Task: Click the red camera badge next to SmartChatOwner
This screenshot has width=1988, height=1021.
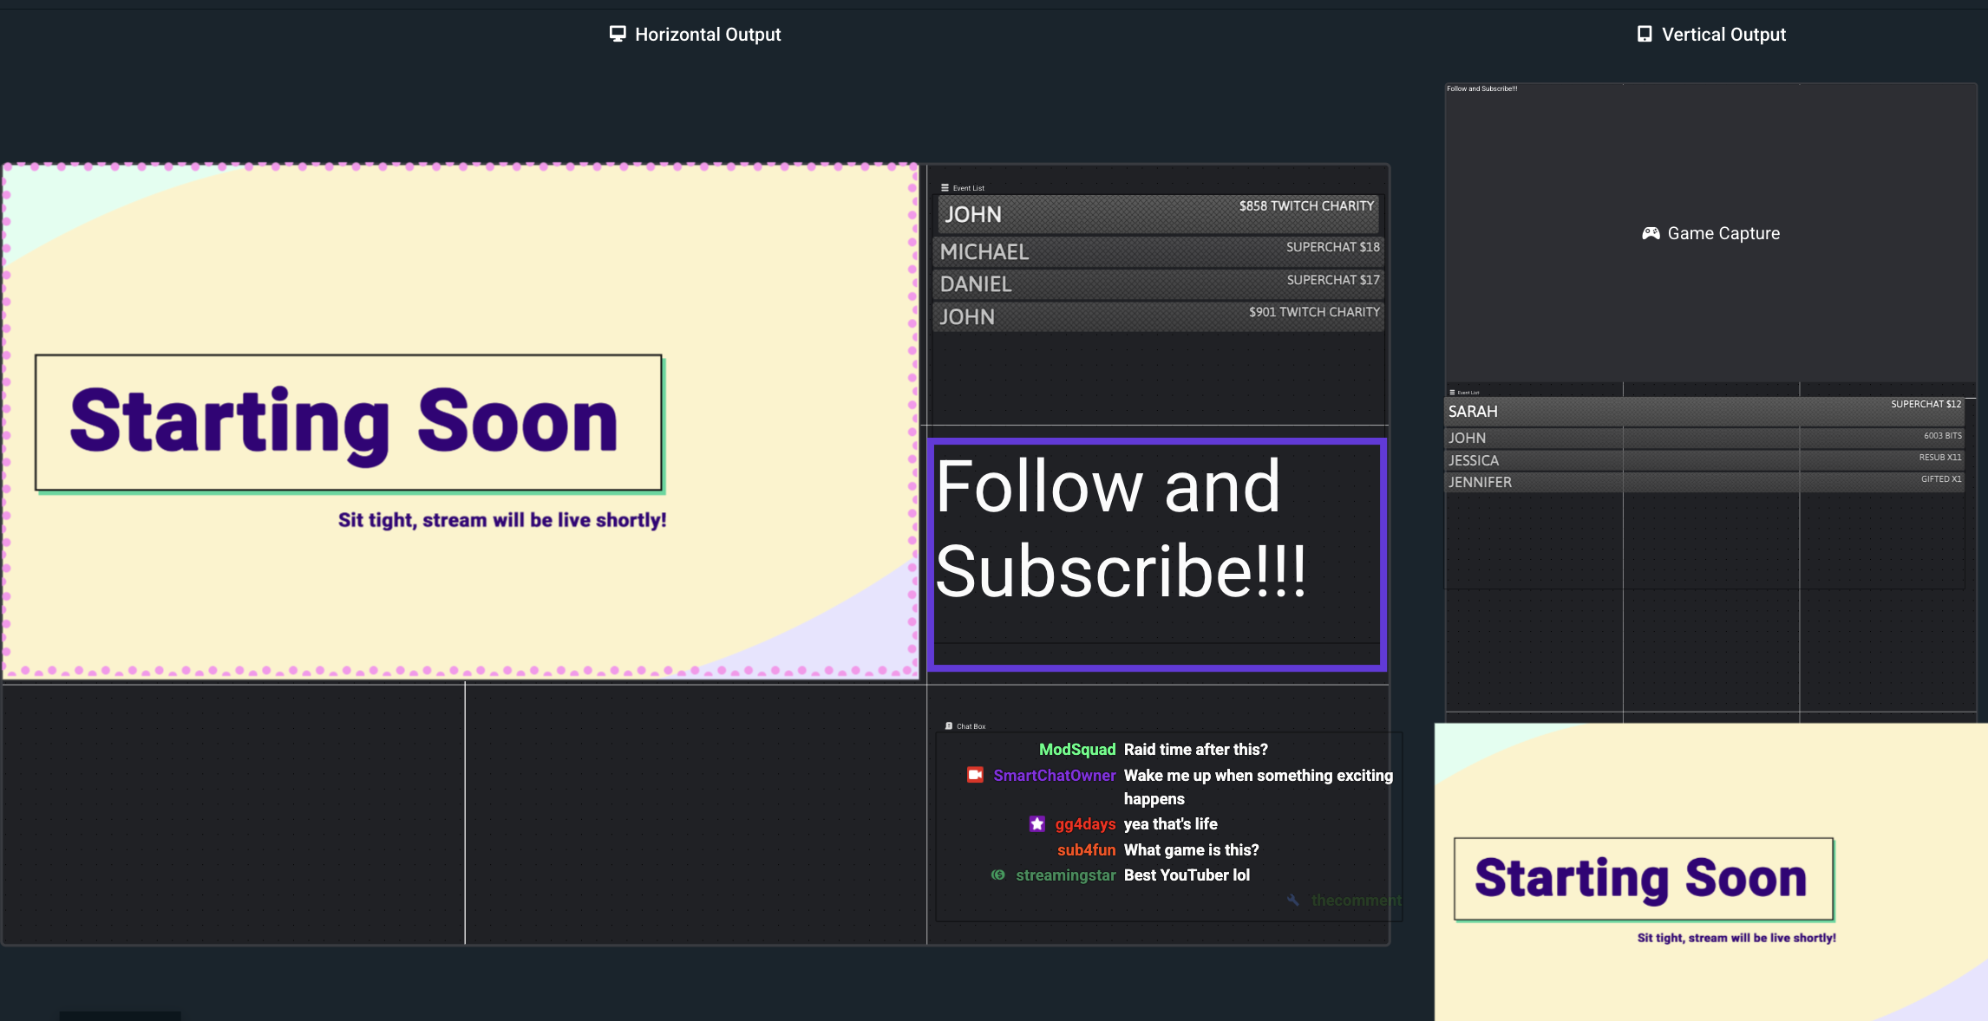Action: pos(975,775)
